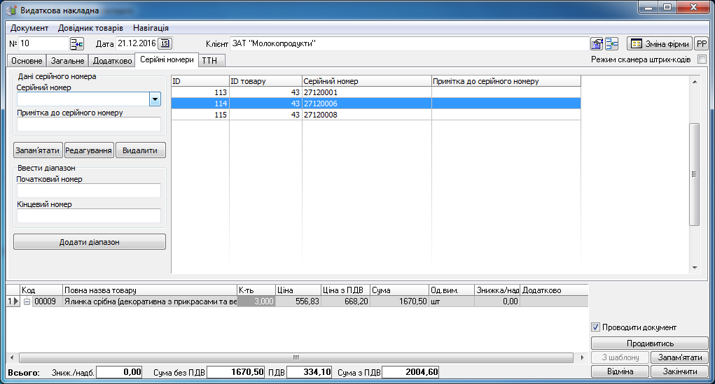
Task: Click the icon next to document number field
Action: click(x=76, y=43)
